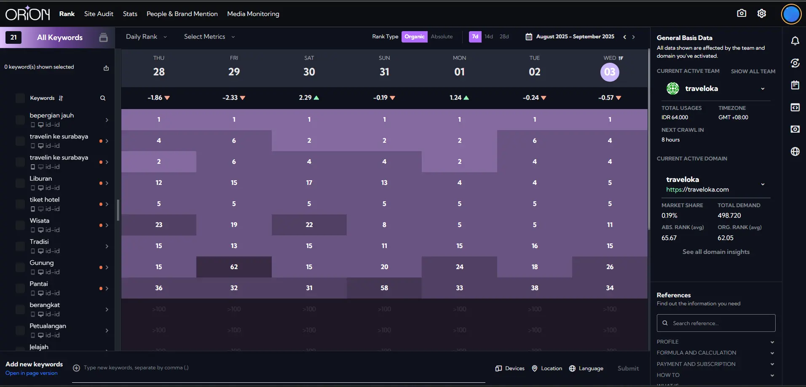Switch to the Media Monitoring tab
This screenshot has height=387, width=806.
point(253,14)
